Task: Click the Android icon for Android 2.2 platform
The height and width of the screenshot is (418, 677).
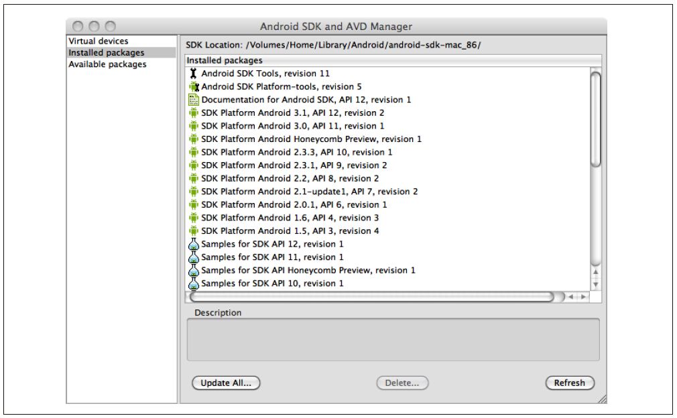Action: pyautogui.click(x=194, y=179)
